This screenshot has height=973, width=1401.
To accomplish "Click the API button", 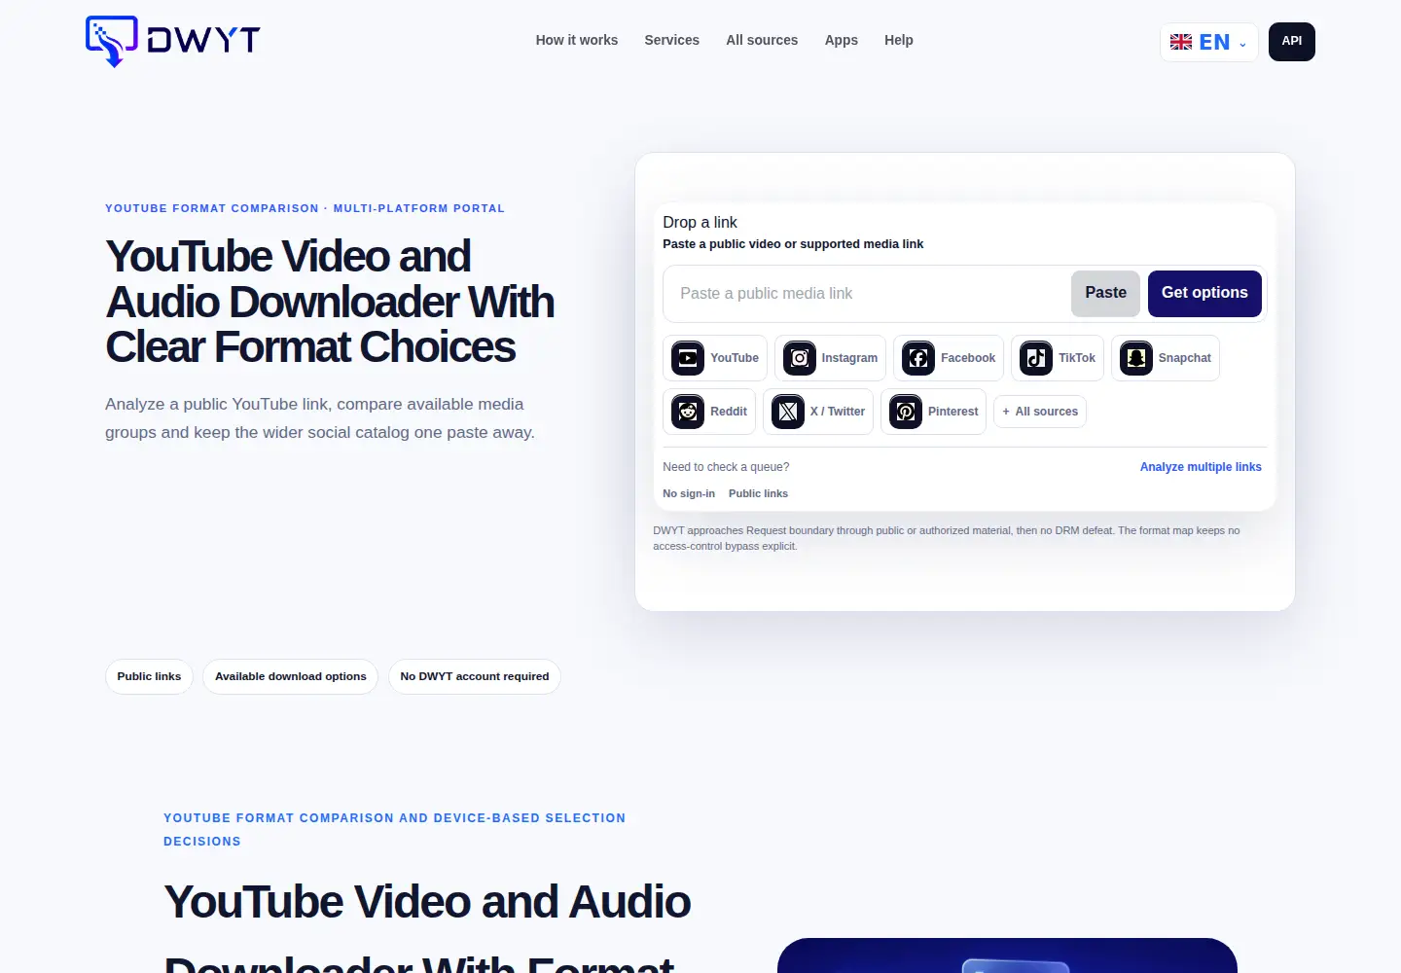I will click(1292, 42).
